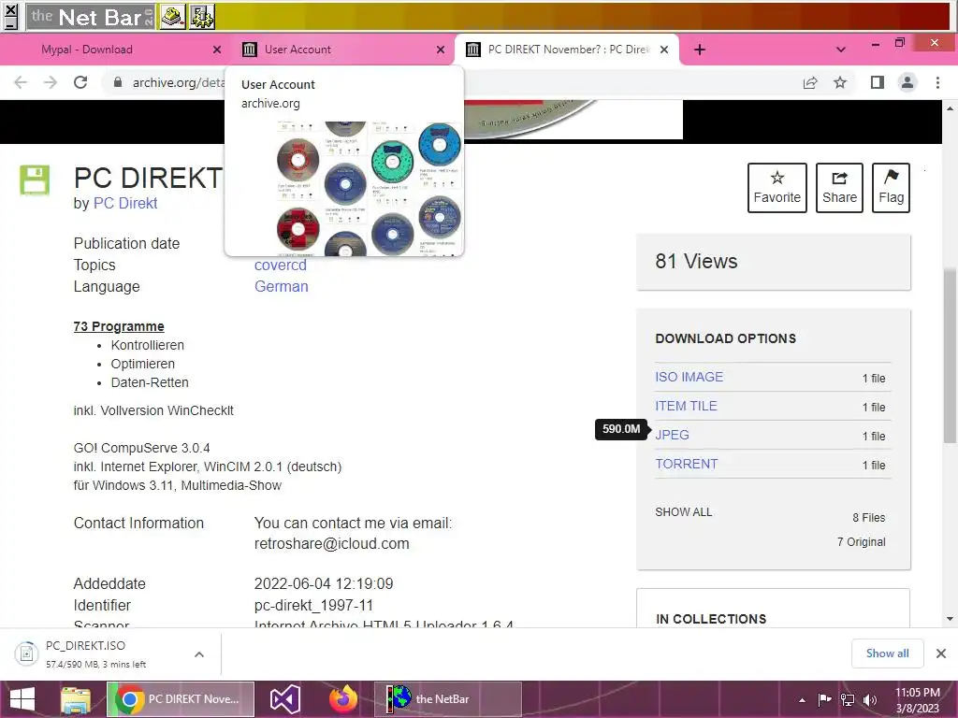Download the ISO IMAGE file
958x718 pixels.
689,377
